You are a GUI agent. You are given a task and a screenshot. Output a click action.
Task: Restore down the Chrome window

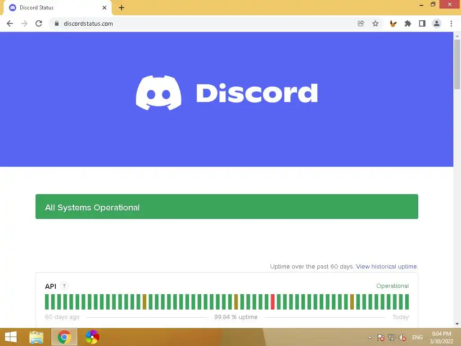click(x=433, y=5)
